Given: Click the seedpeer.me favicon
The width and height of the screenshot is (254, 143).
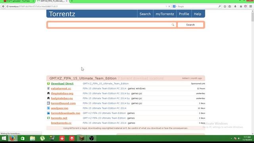Looking at the screenshot, I should tap(48, 108).
